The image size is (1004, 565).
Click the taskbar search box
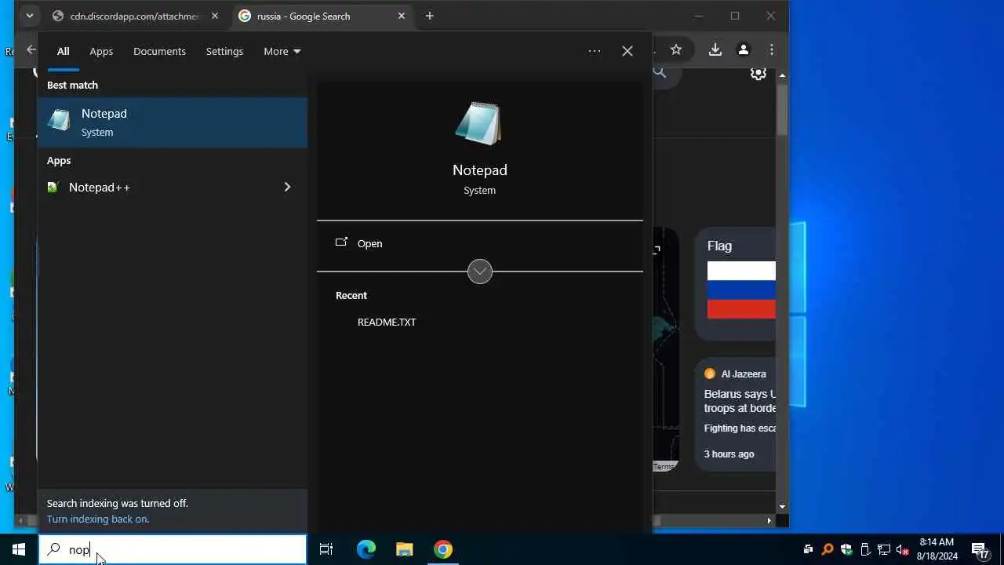pyautogui.click(x=173, y=549)
